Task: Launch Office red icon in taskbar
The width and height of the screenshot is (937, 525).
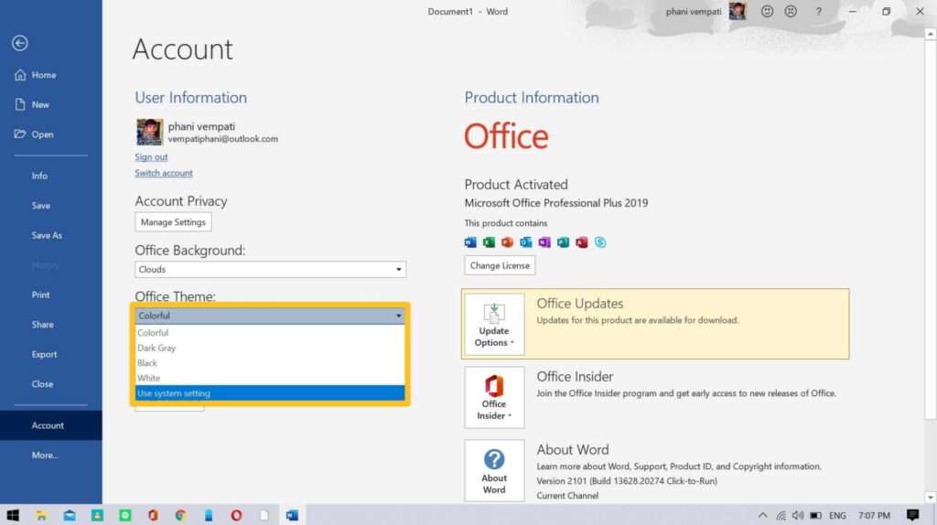Action: point(153,515)
